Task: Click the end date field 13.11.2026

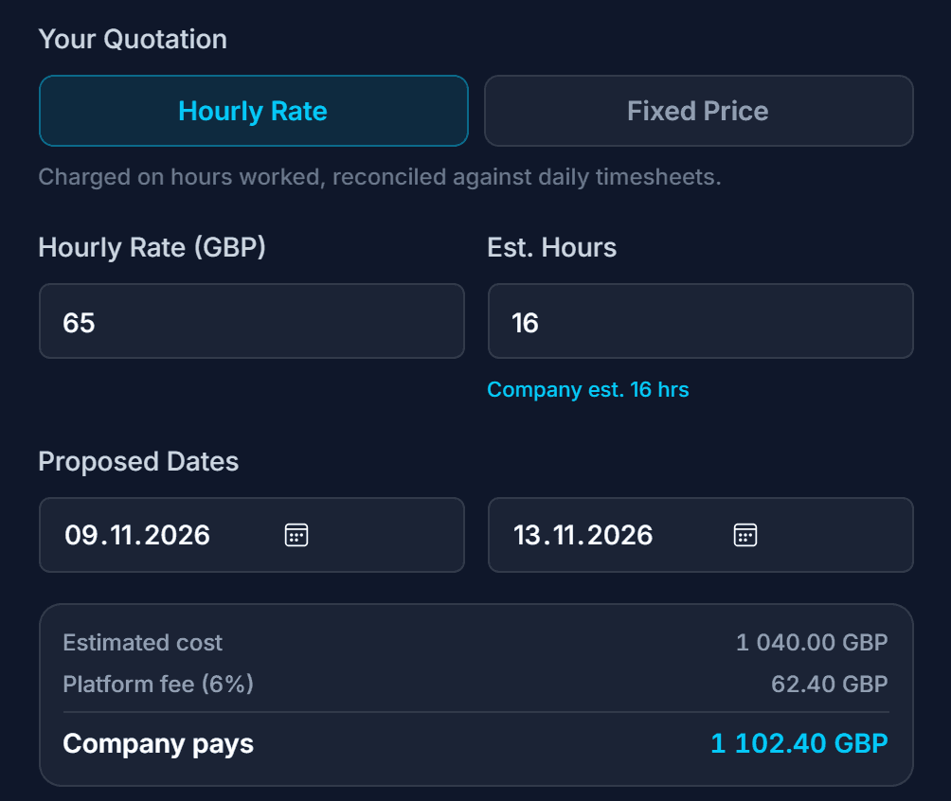Action: pyautogui.click(x=701, y=535)
